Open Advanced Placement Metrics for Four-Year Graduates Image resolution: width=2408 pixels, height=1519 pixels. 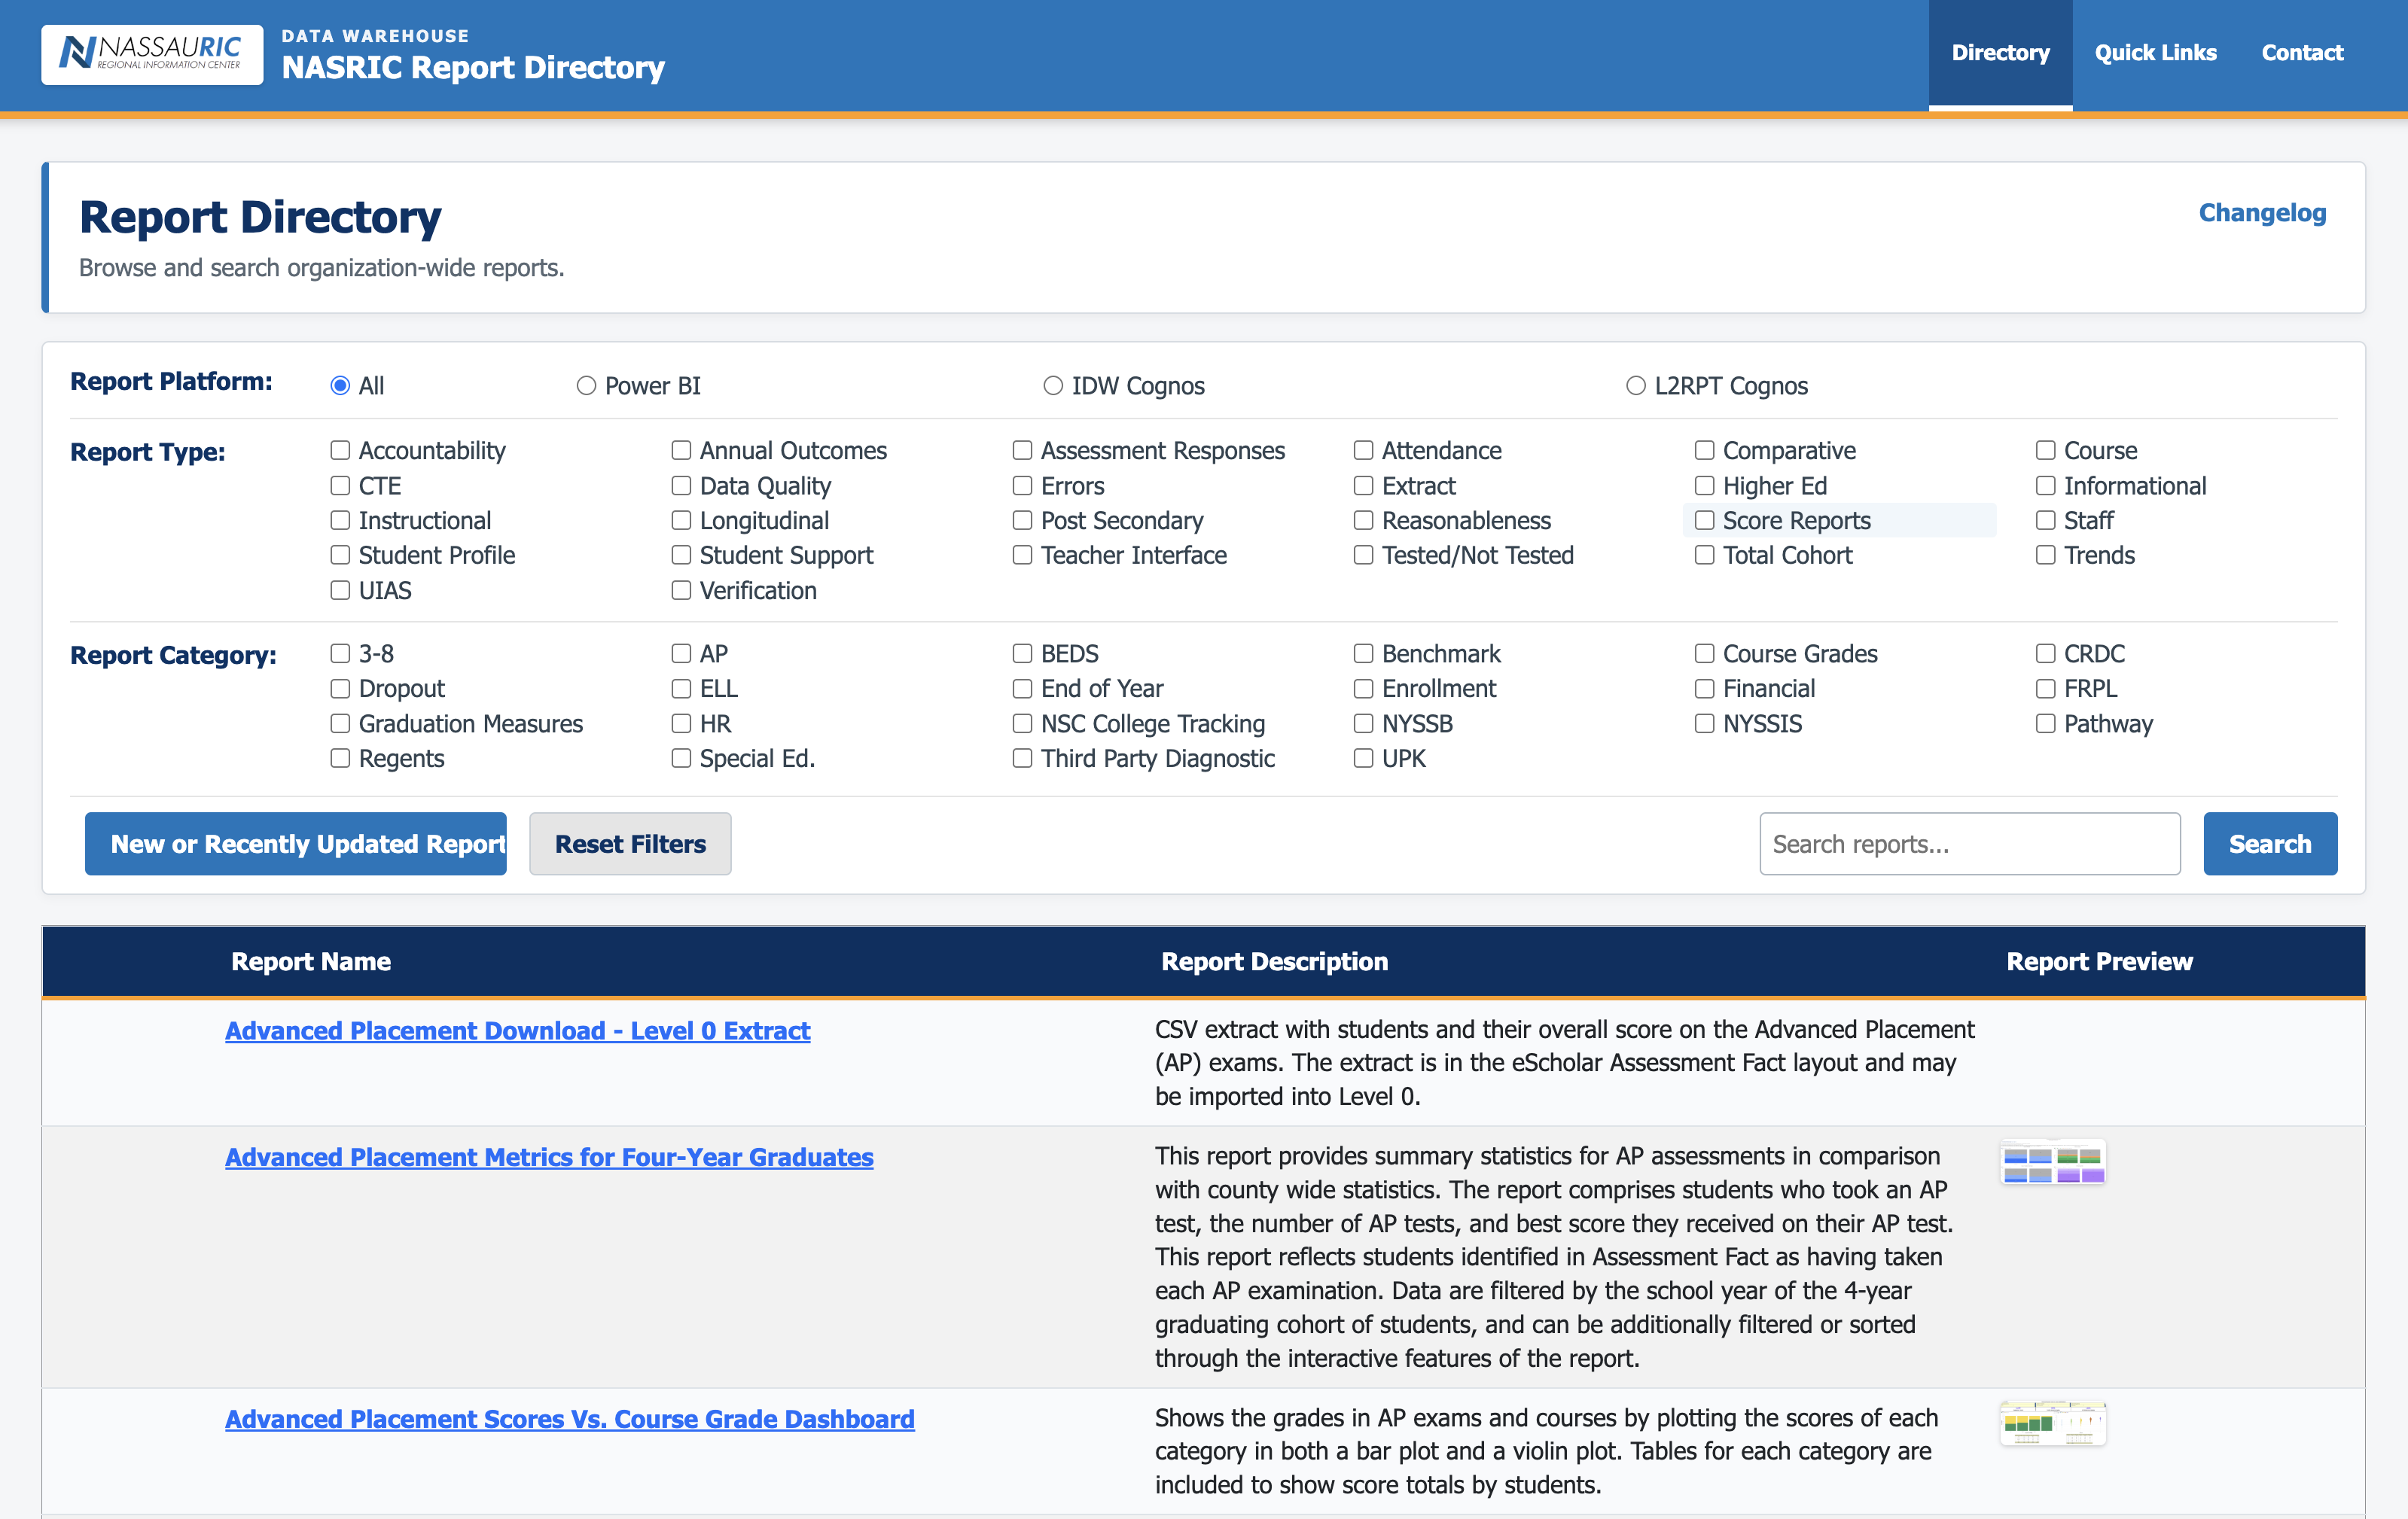coord(549,1157)
